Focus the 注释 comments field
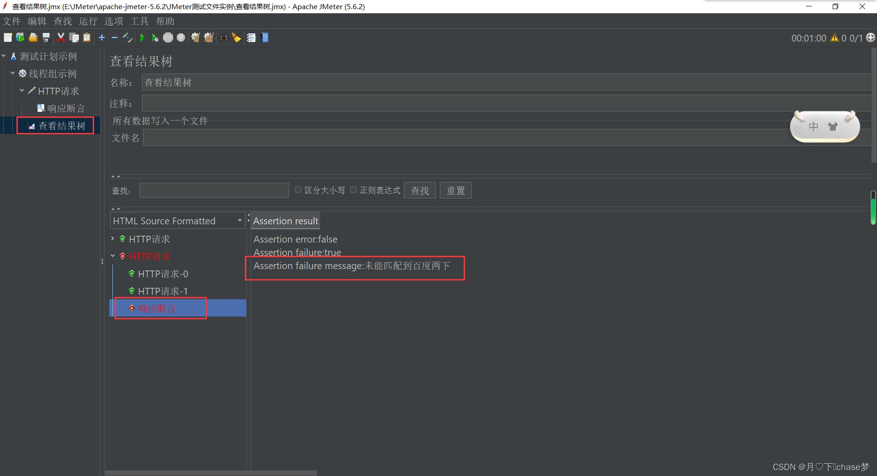877x476 pixels. click(x=506, y=103)
